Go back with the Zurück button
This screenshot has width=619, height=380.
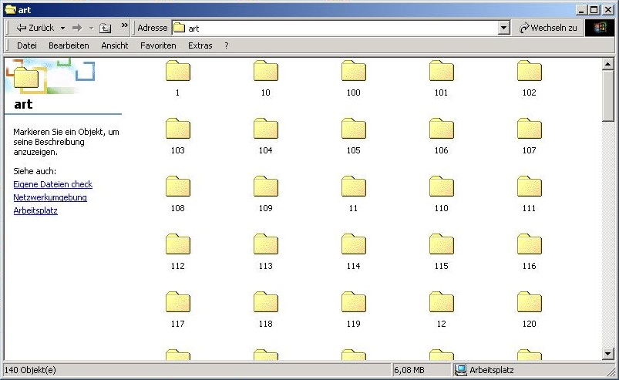pyautogui.click(x=35, y=28)
